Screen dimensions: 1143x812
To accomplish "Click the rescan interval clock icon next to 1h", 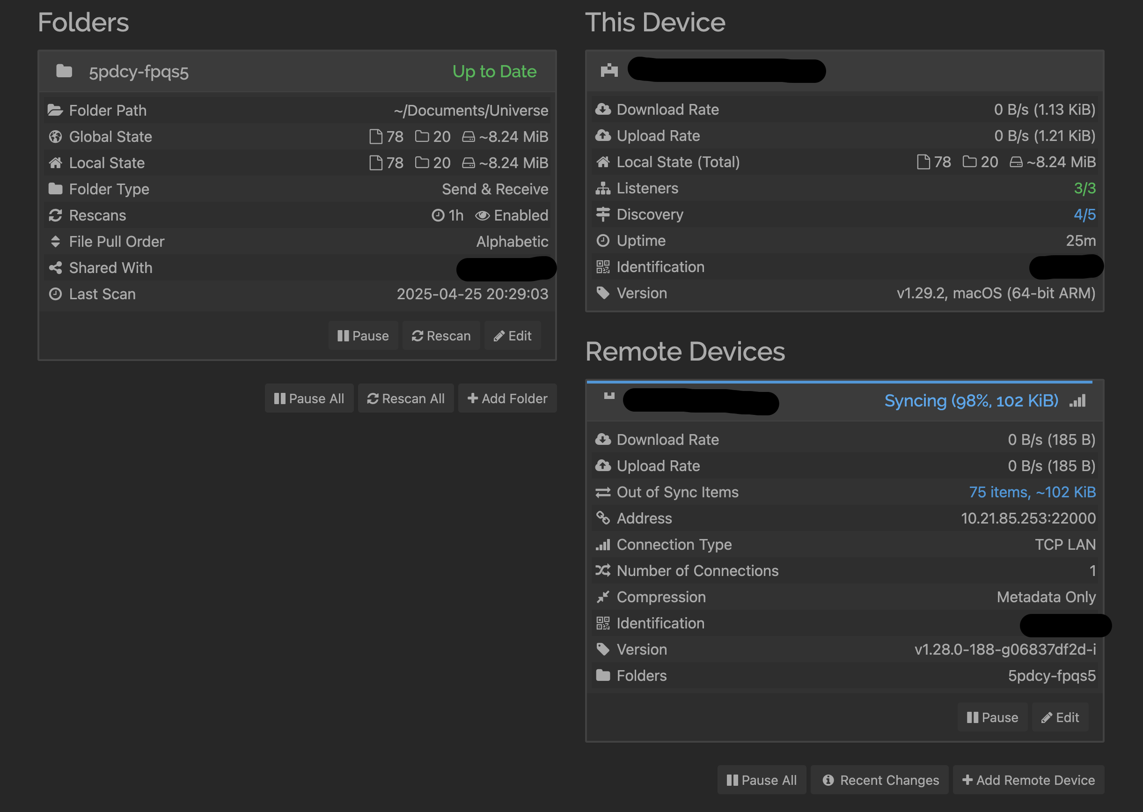I will coord(438,215).
